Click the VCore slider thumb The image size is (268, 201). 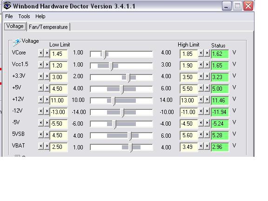tap(104, 55)
